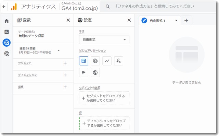Add a new exploration tab
This screenshot has width=219, height=136.
186,21
